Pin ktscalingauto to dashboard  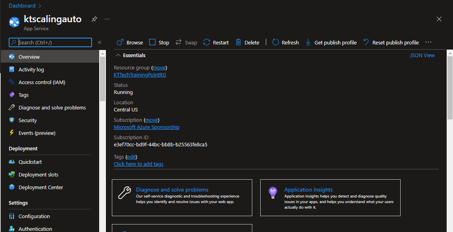(x=94, y=19)
